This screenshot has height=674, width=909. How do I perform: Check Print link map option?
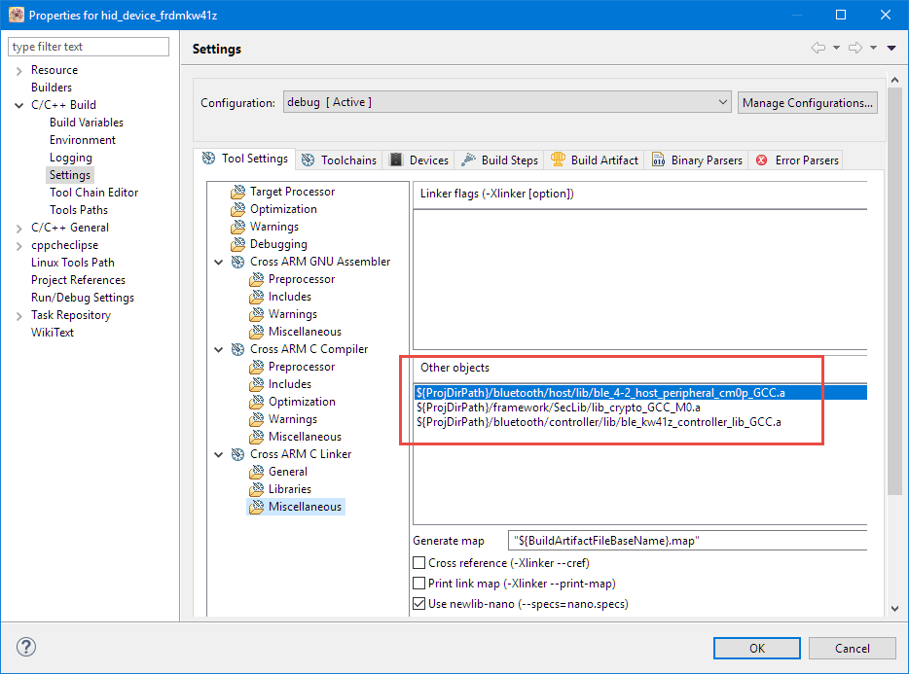[x=419, y=584]
